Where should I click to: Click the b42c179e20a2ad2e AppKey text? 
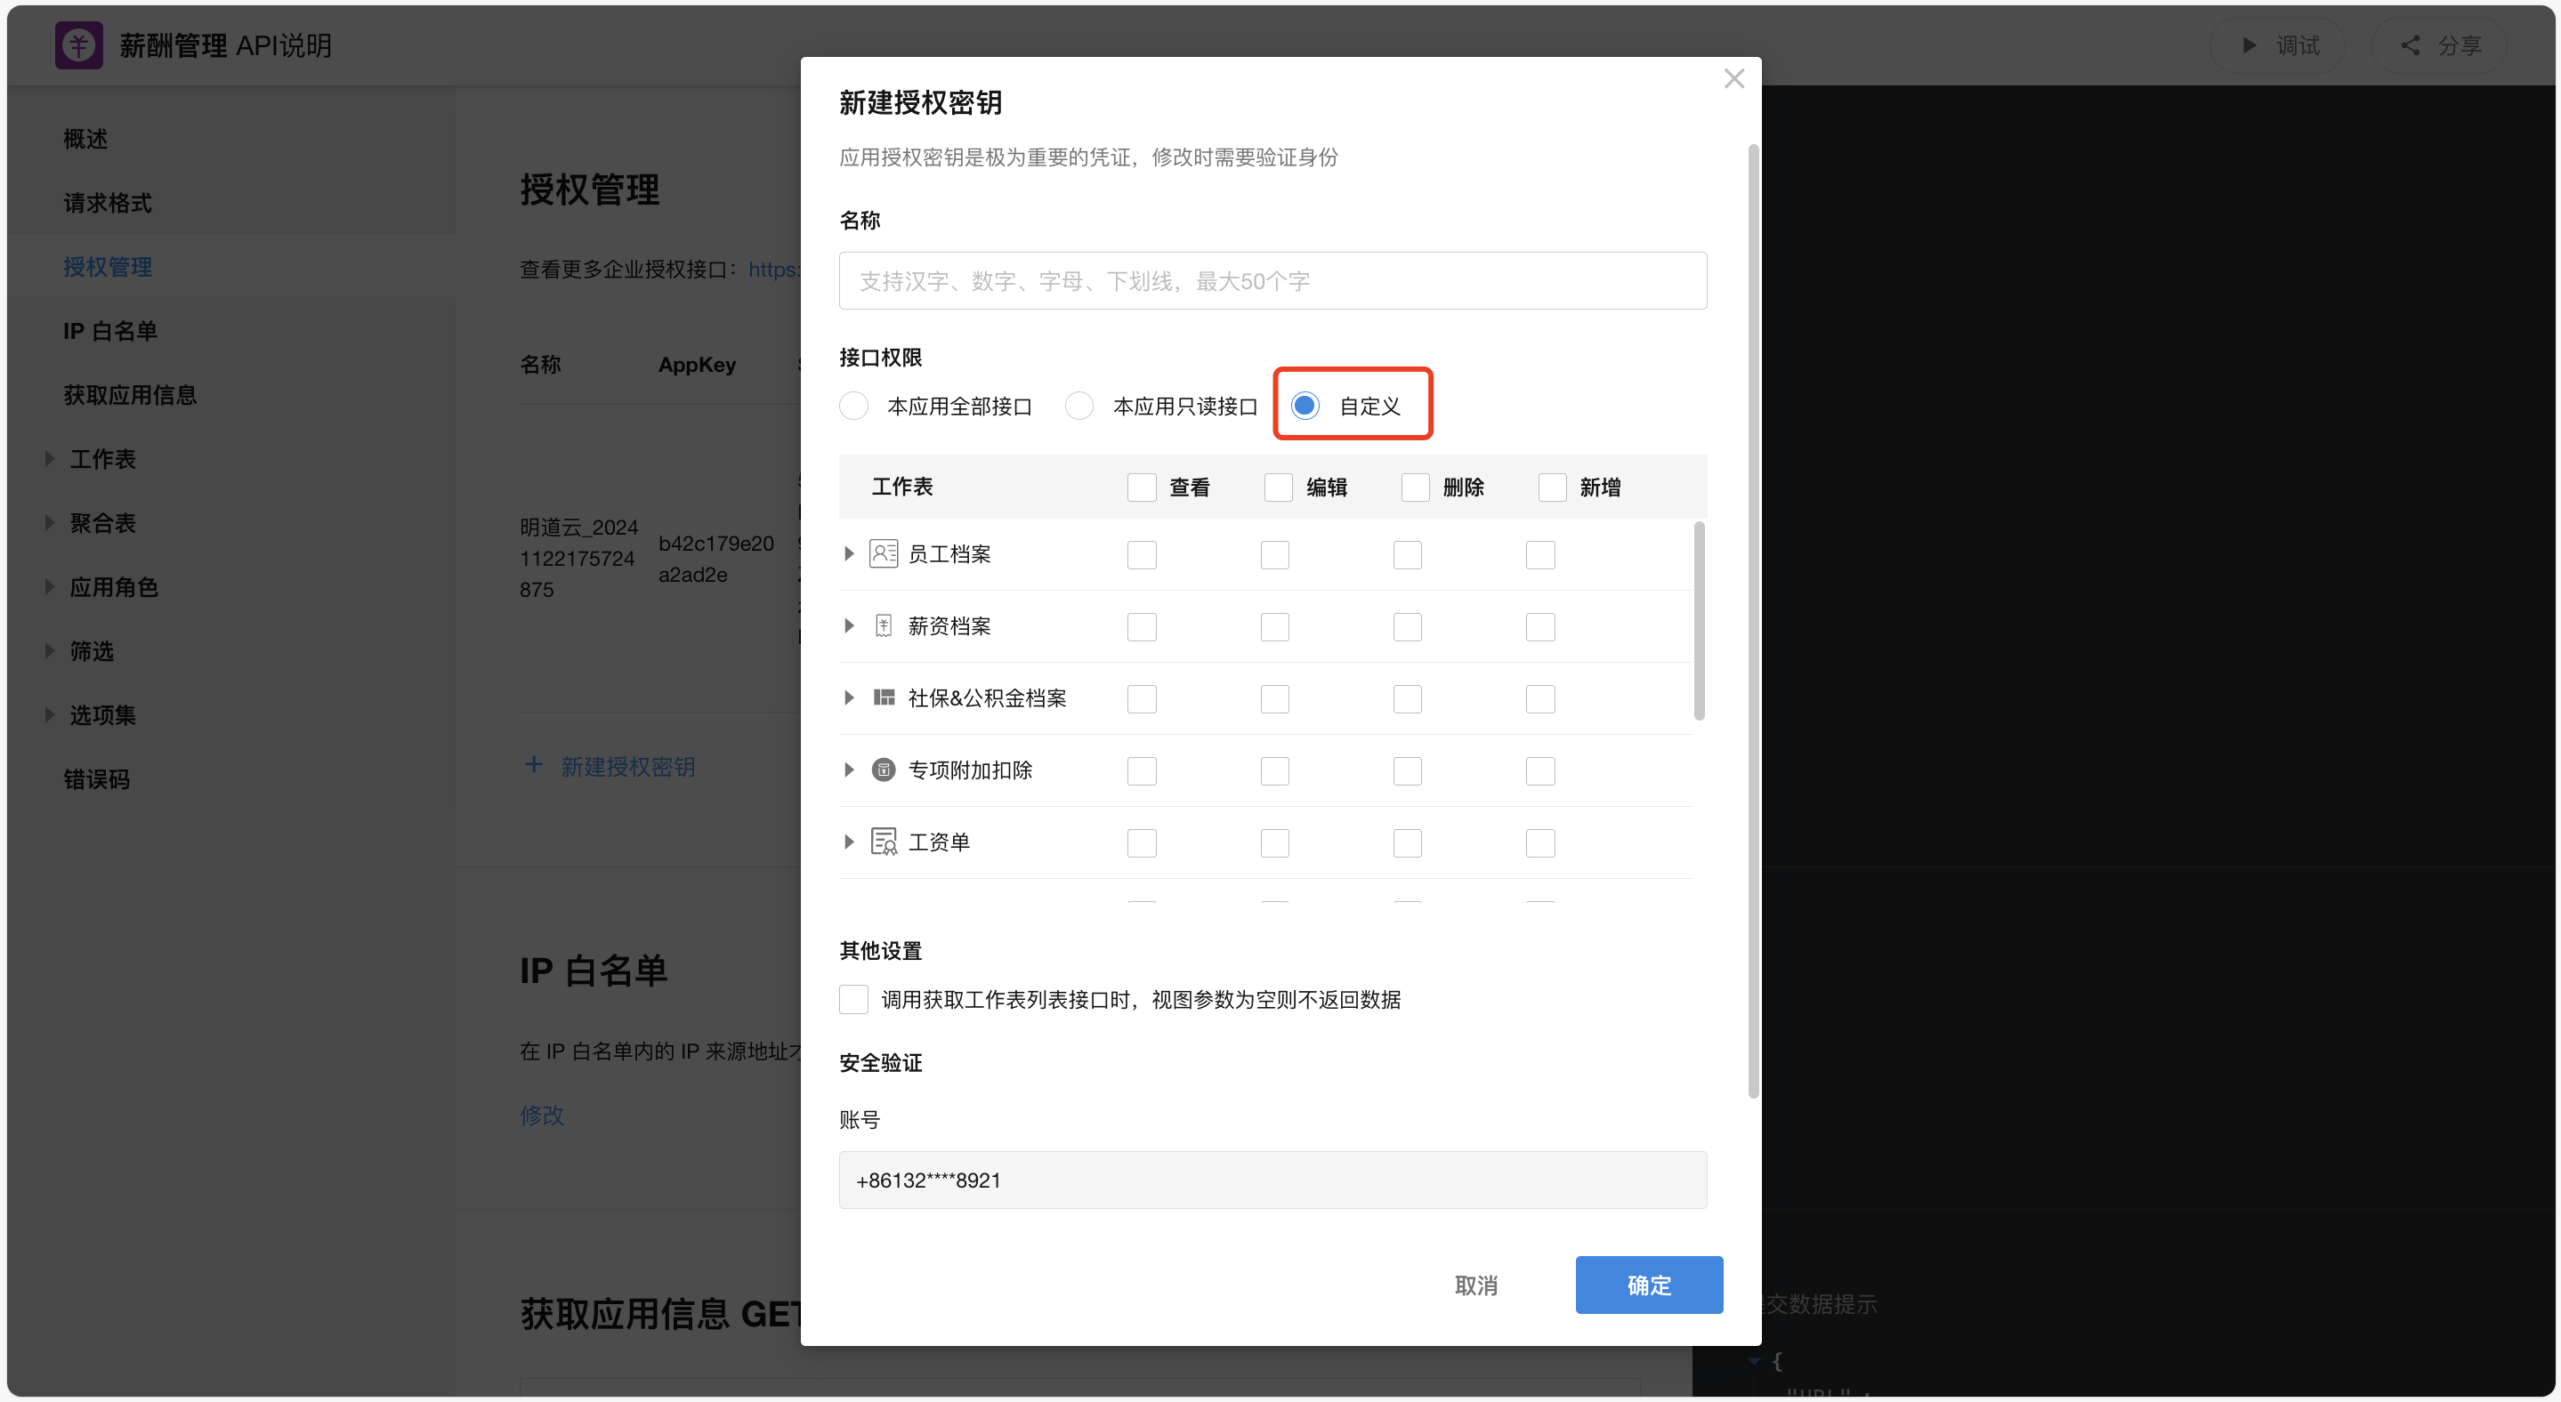click(715, 559)
